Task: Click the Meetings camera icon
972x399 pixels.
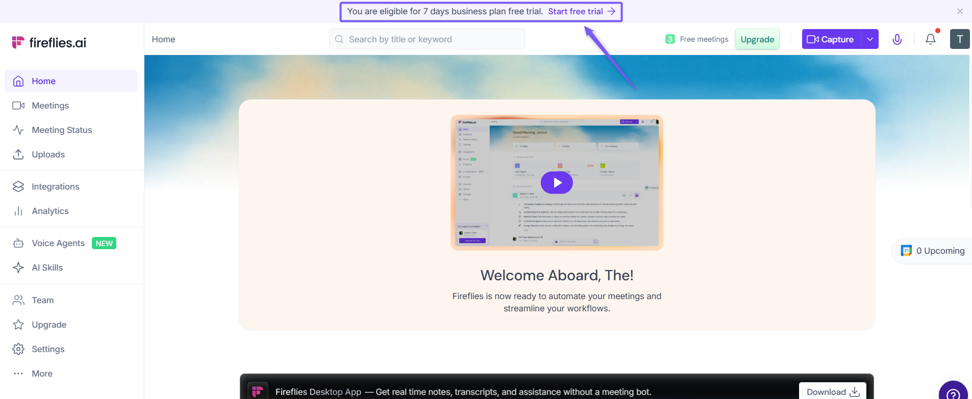Action: 18,105
